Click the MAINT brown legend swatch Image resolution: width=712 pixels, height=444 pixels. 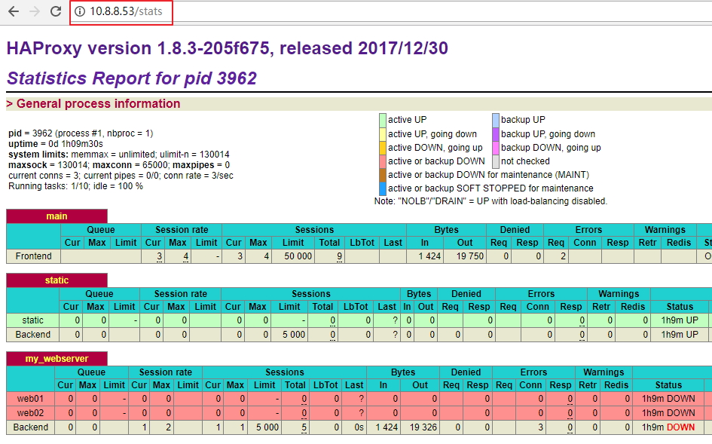click(382, 175)
